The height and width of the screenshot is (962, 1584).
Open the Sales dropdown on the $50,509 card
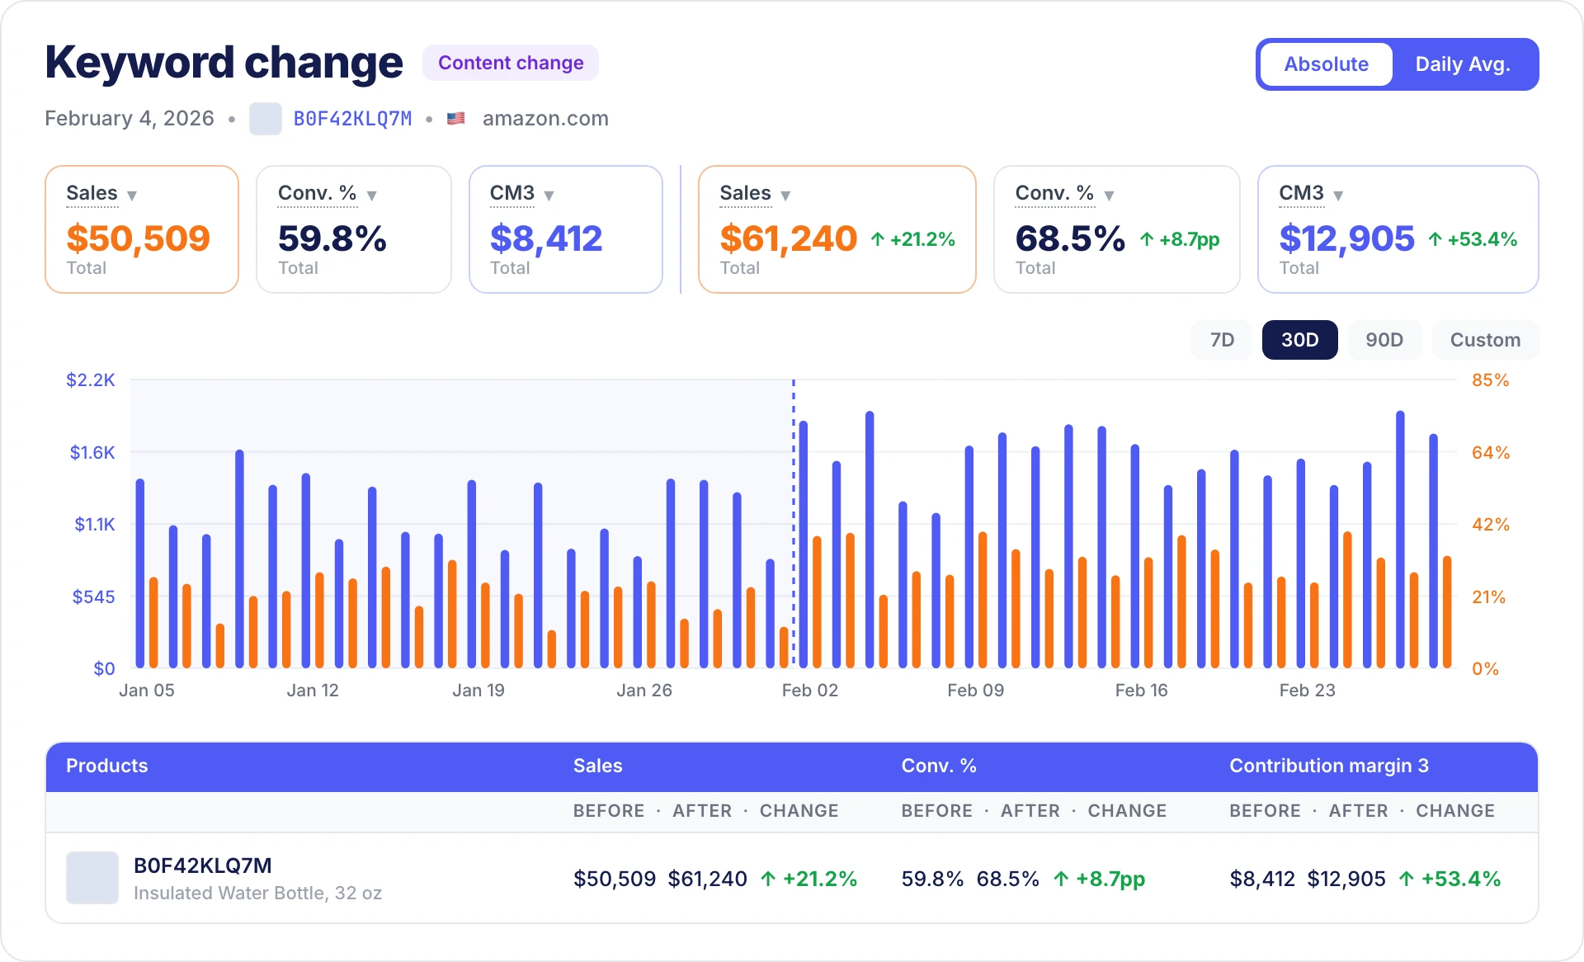[x=132, y=196]
